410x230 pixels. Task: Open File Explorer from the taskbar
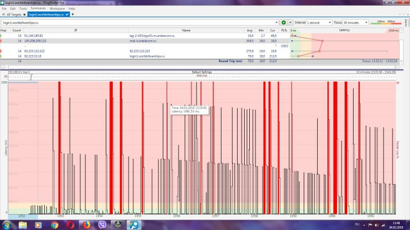(x=23, y=225)
